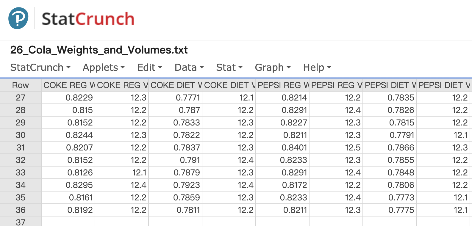Select the PEPSI REG V column header
This screenshot has height=226, width=472.
tap(336, 85)
